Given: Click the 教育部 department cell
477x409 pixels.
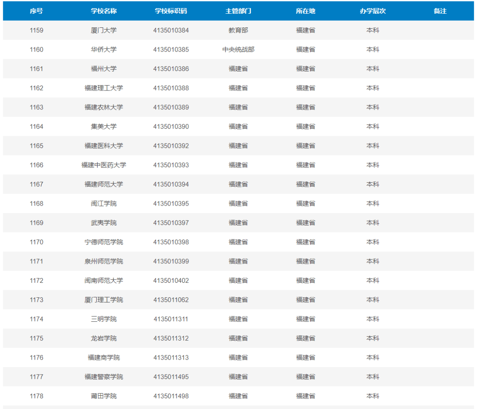Looking at the screenshot, I should point(238,30).
